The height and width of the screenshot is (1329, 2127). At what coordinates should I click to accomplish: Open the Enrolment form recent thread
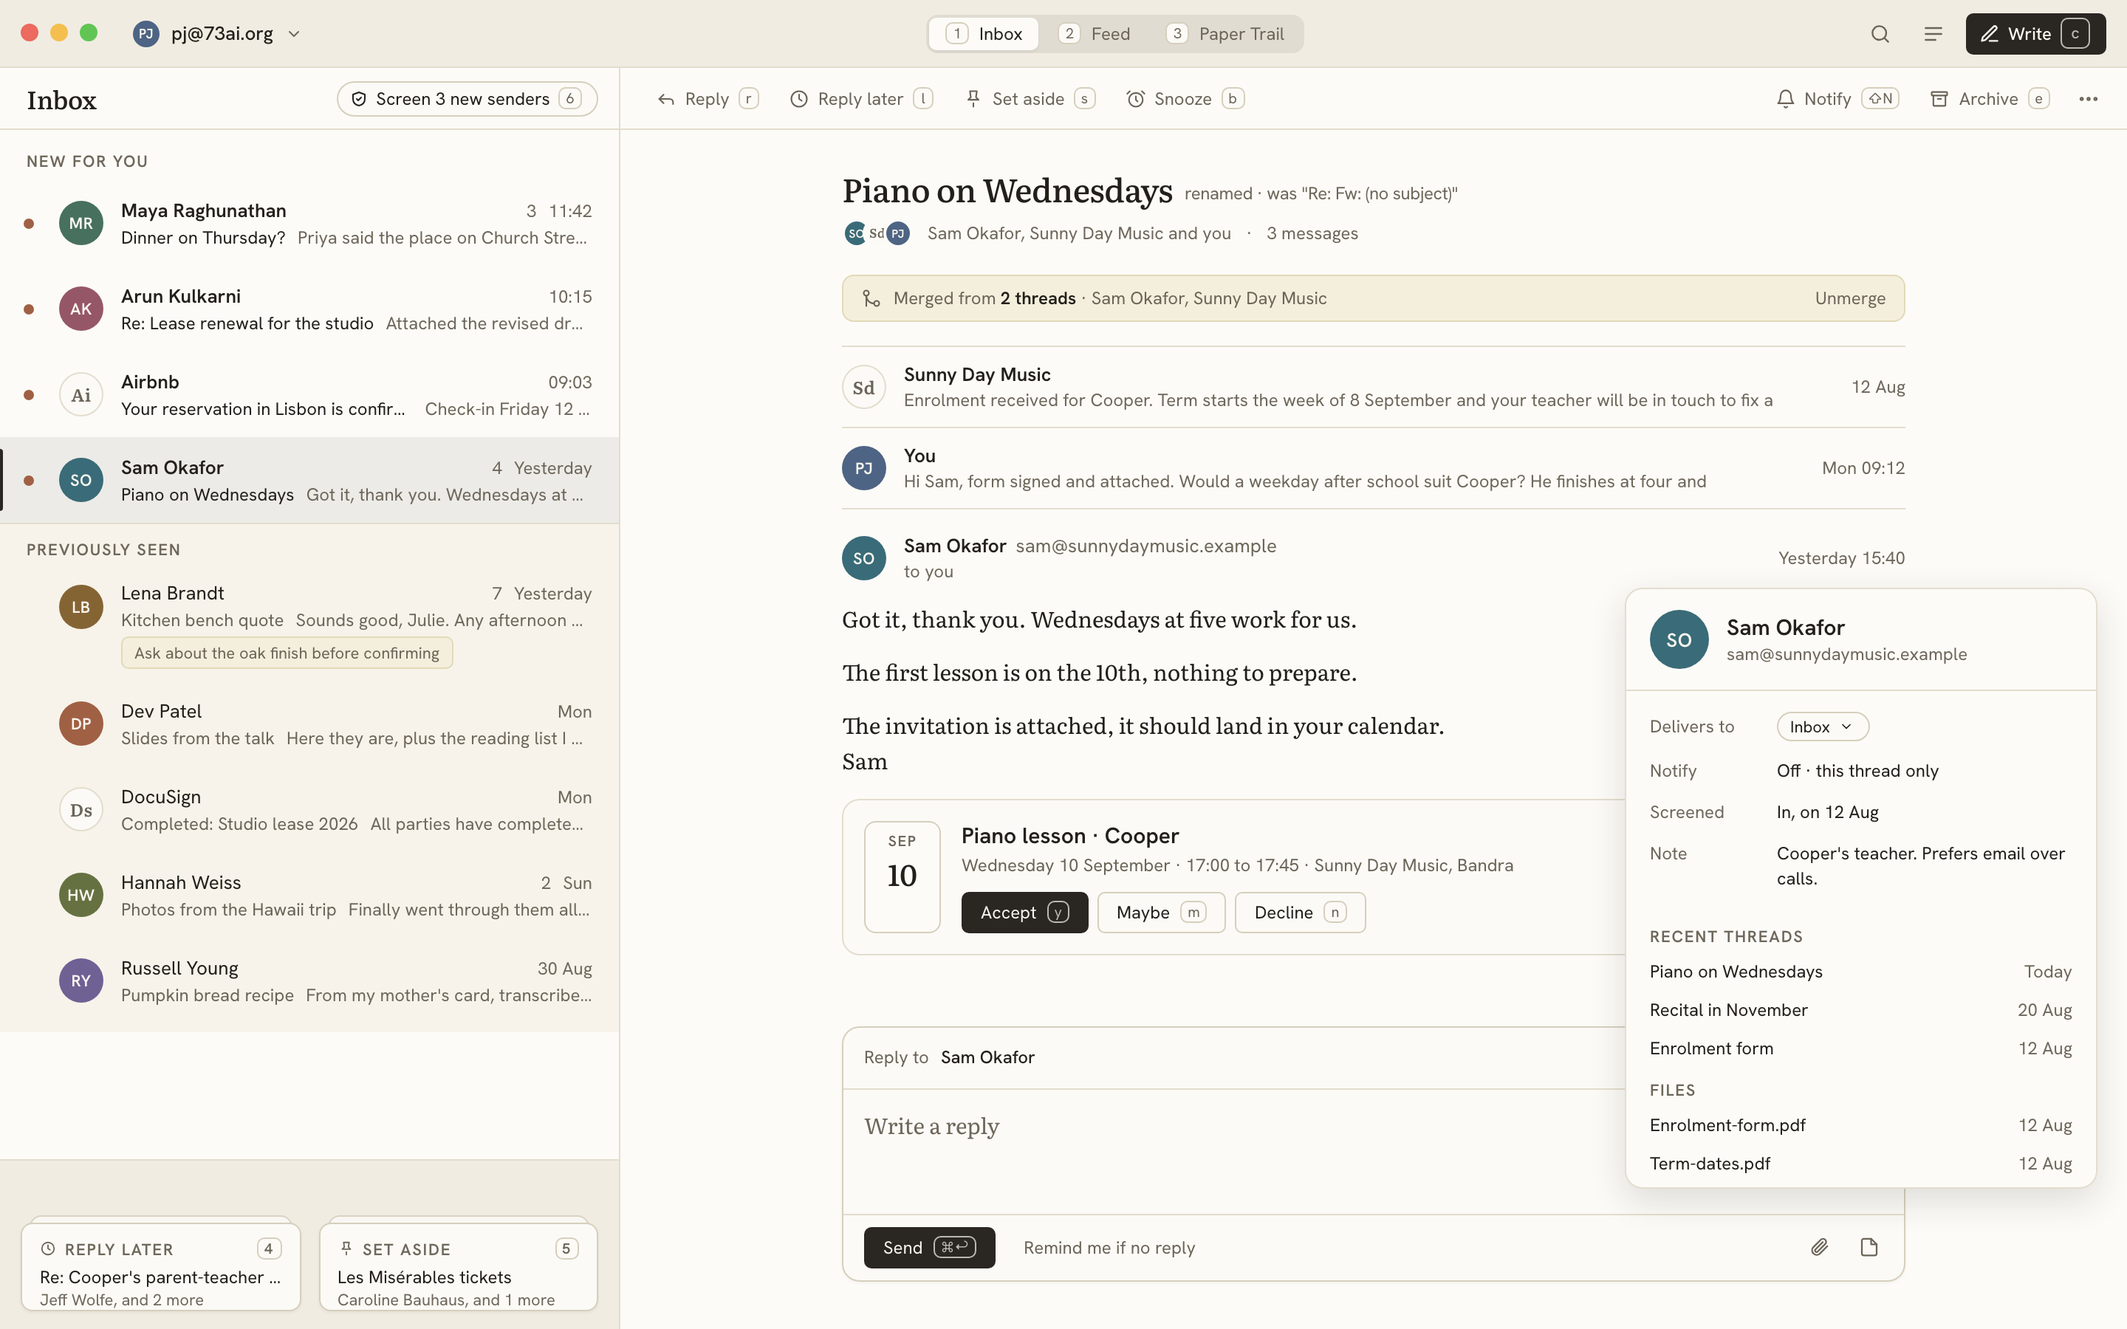tap(1860, 1048)
